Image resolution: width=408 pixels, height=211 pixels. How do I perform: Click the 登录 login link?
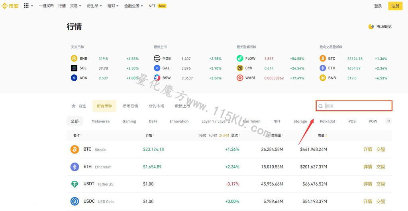[378, 6]
